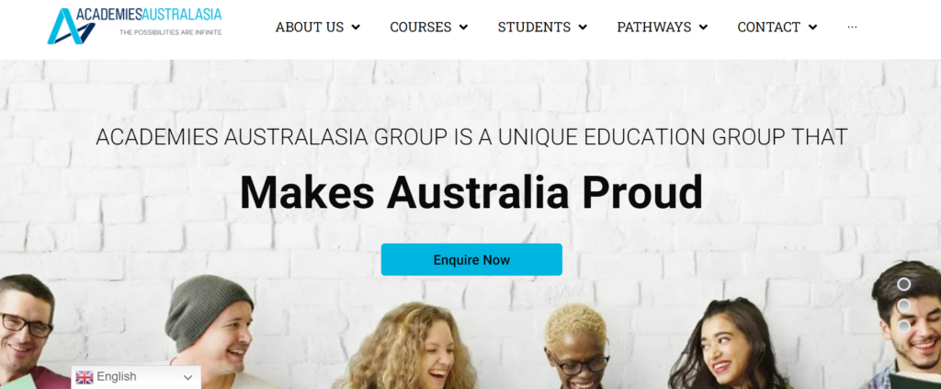Open the English language selector
The height and width of the screenshot is (389, 941).
pyautogui.click(x=136, y=377)
